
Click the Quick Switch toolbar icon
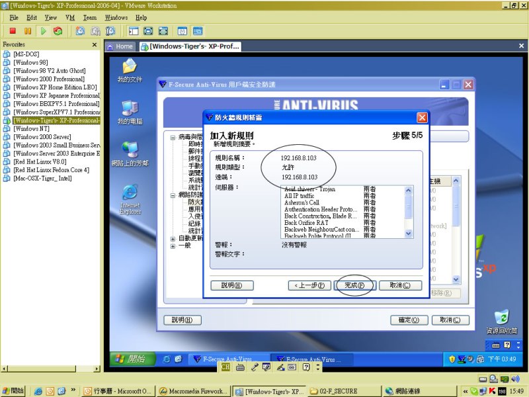pyautogui.click(x=148, y=31)
